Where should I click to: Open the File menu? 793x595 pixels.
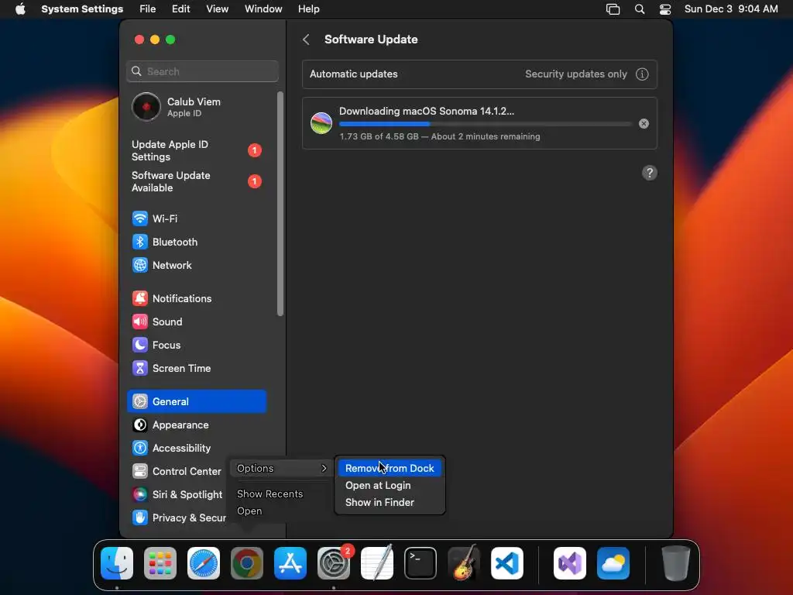click(x=148, y=9)
